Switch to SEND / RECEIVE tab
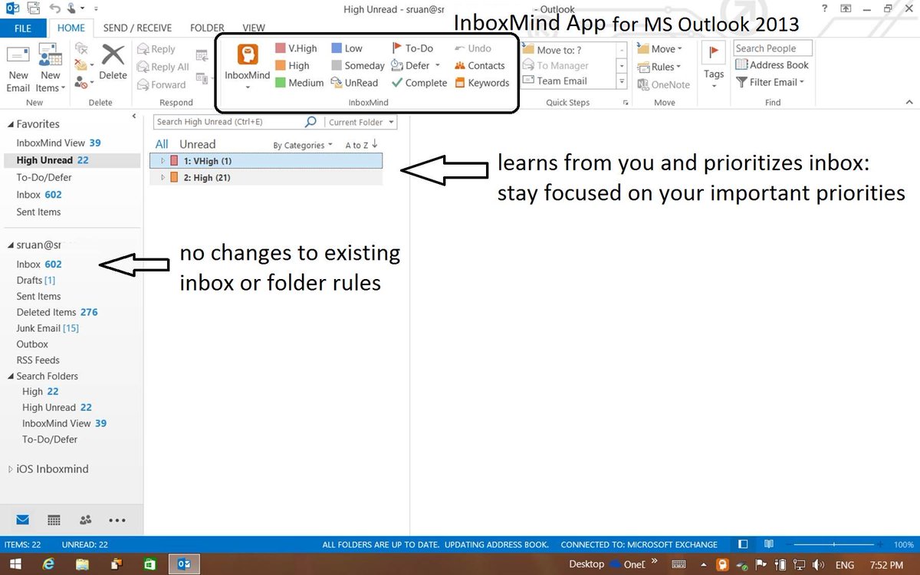This screenshot has height=575, width=920. [137, 28]
